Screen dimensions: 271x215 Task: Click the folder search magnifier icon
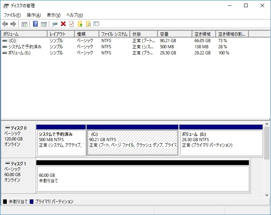coord(88,24)
